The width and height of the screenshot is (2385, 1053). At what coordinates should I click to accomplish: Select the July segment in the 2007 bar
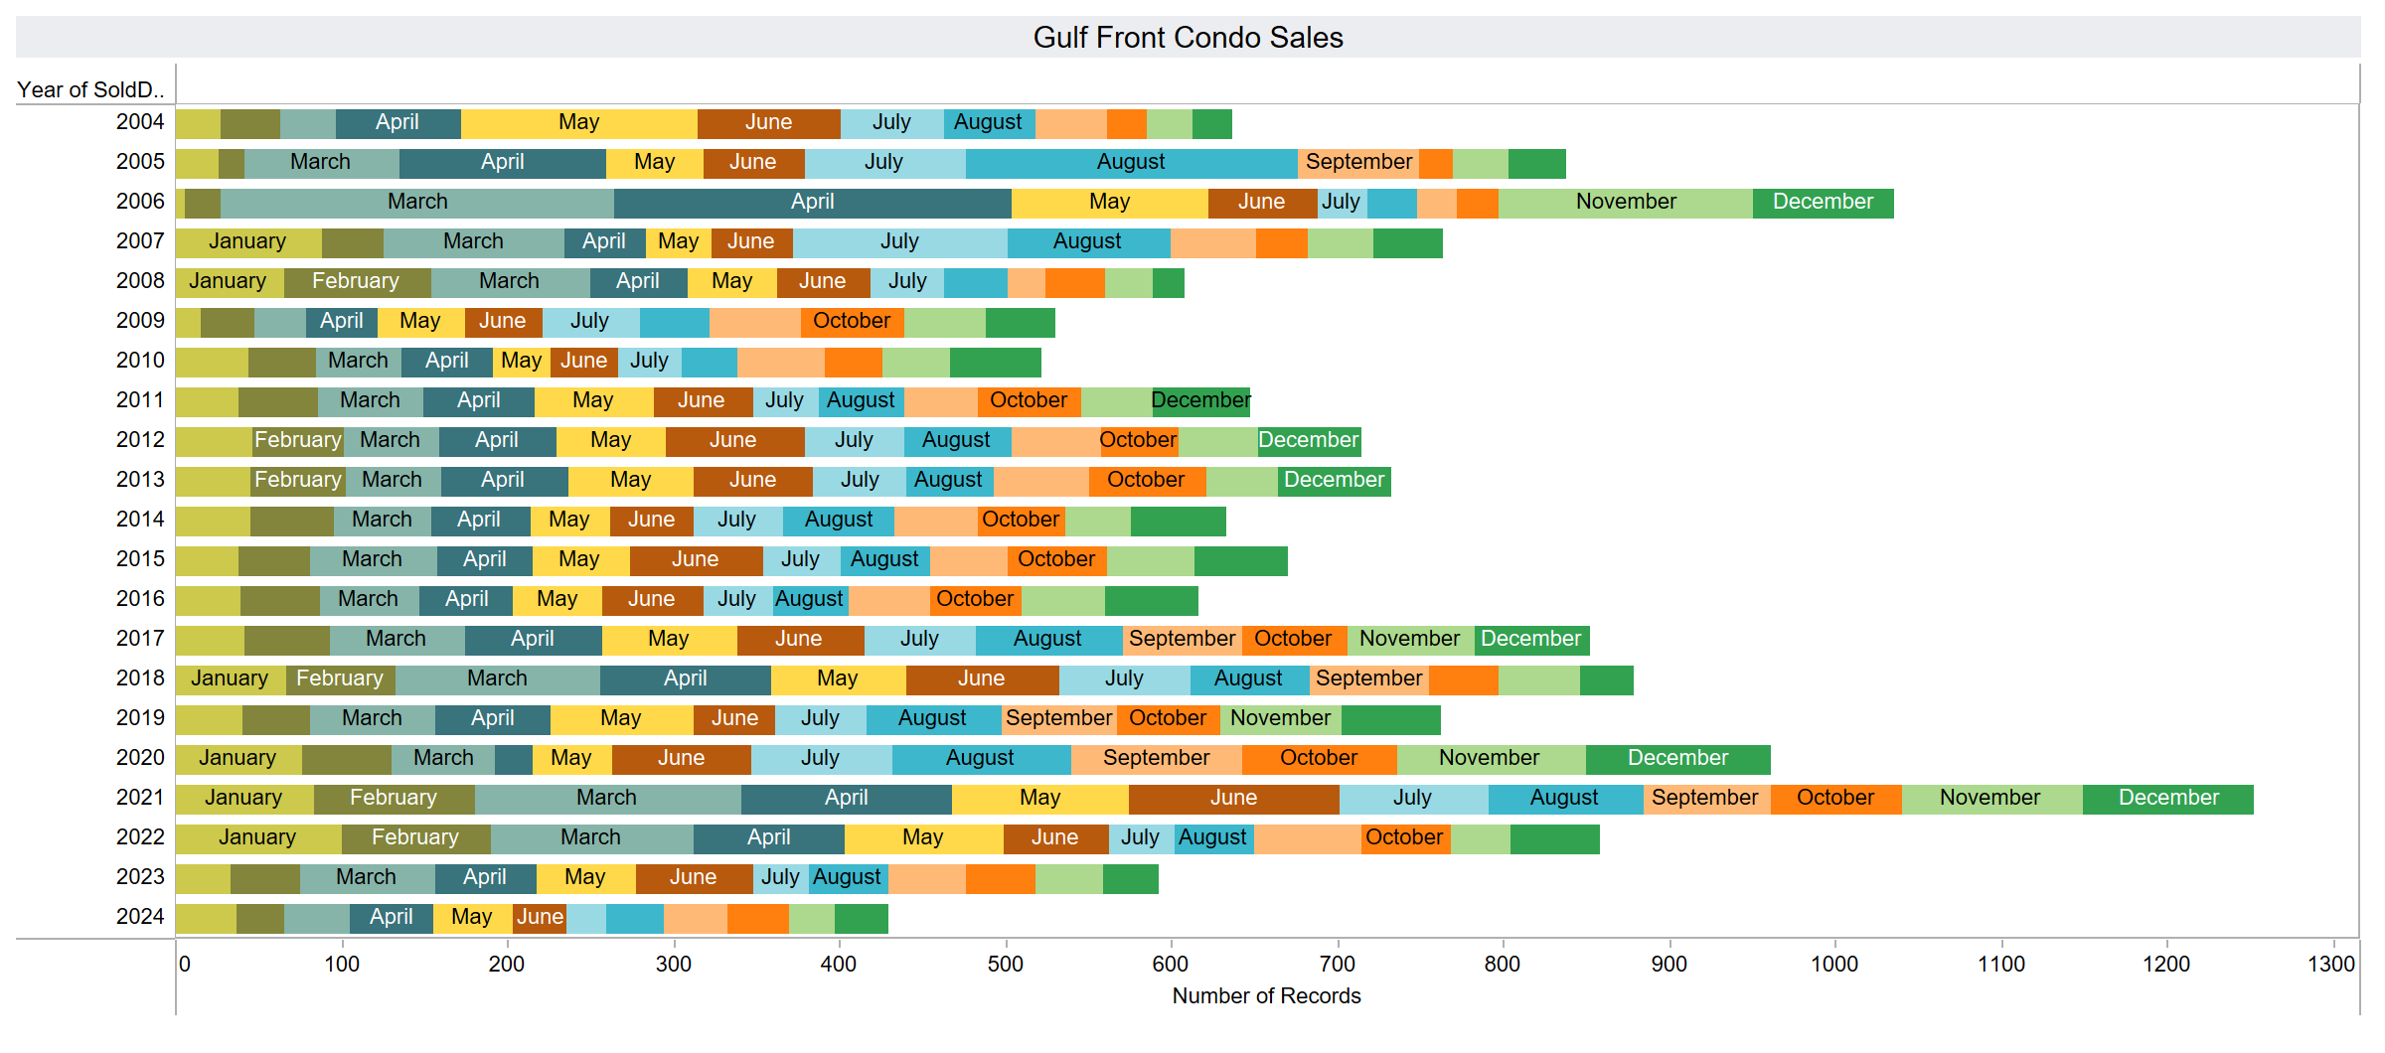click(x=899, y=242)
